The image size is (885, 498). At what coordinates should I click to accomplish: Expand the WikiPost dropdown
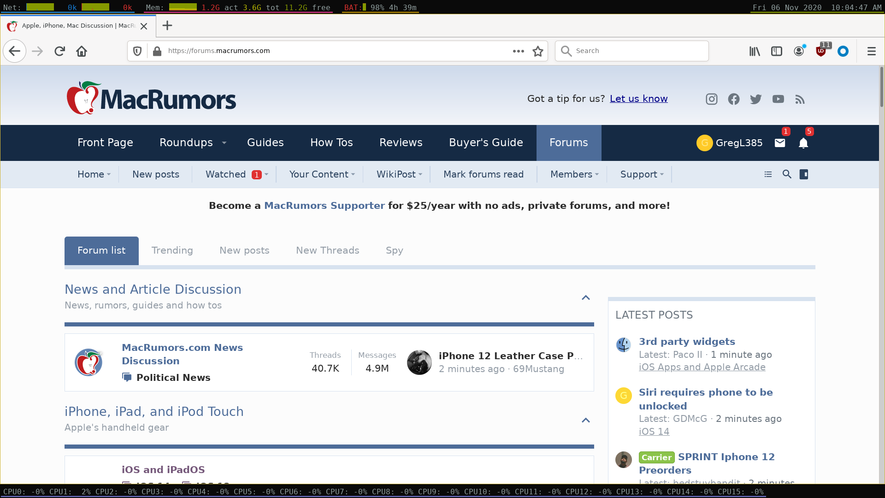tap(420, 174)
